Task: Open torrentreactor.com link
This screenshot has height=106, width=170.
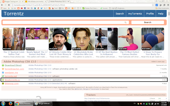Action: click(14, 69)
